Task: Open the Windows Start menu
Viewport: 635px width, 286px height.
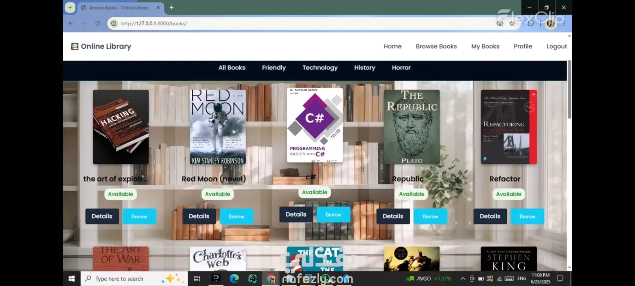Action: (71, 279)
